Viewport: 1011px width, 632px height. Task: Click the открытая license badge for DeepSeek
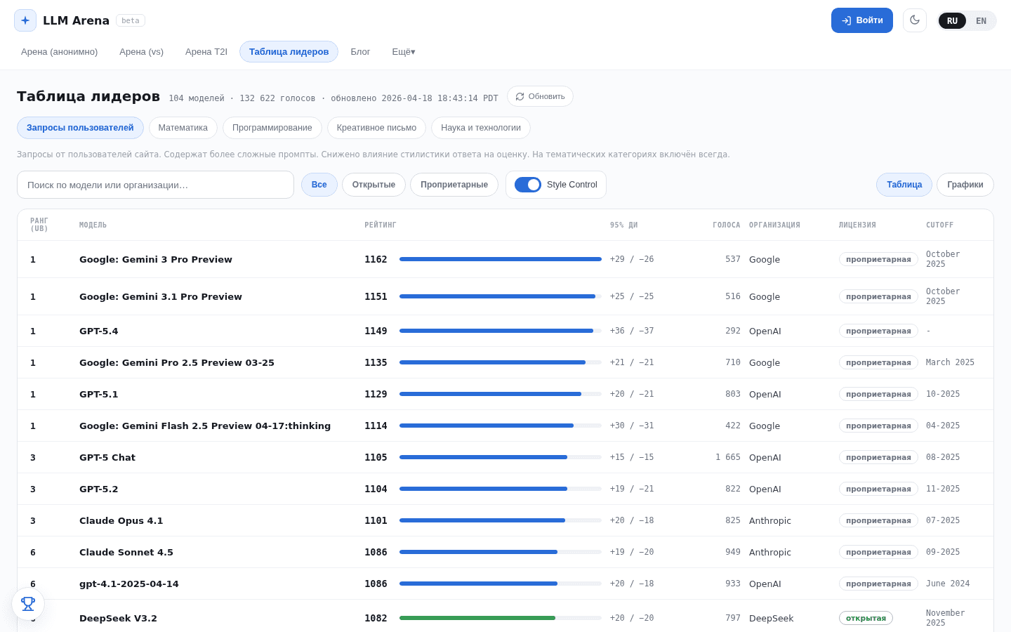point(866,618)
